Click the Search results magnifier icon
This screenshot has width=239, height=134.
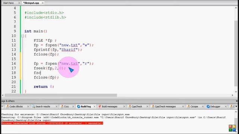(x=33, y=106)
